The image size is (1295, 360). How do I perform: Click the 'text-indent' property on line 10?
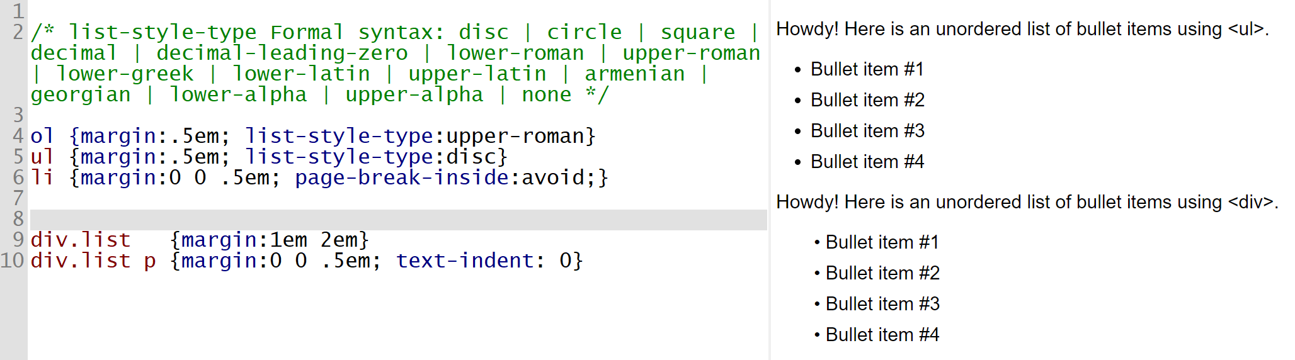(464, 261)
